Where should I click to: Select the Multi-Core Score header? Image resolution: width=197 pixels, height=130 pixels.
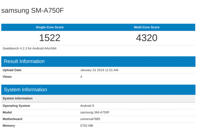pos(146,27)
